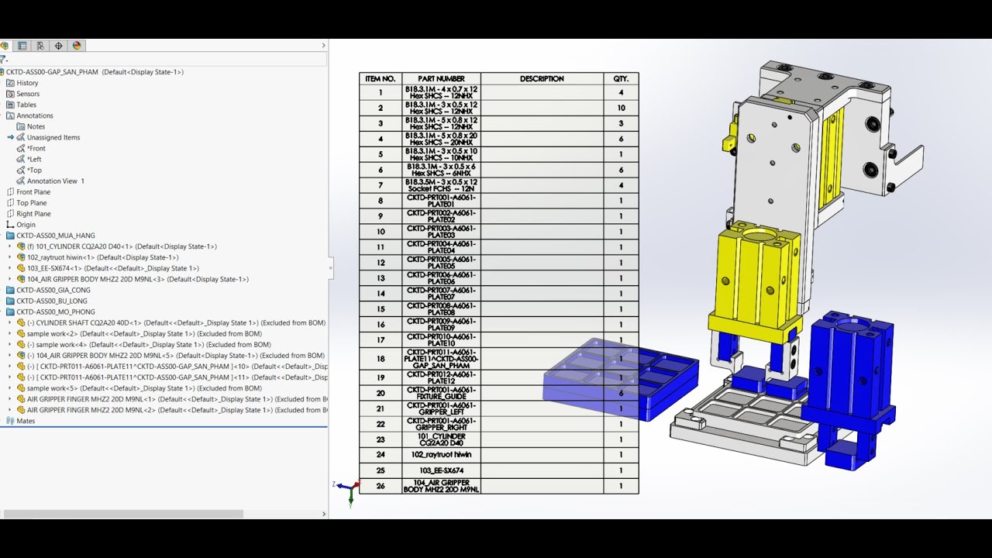Select the History folder icon
This screenshot has width=992, height=558.
(10, 83)
